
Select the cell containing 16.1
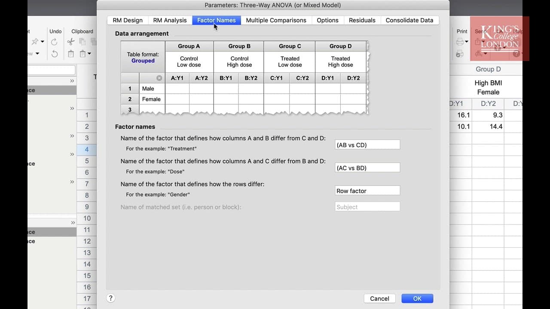click(461, 115)
